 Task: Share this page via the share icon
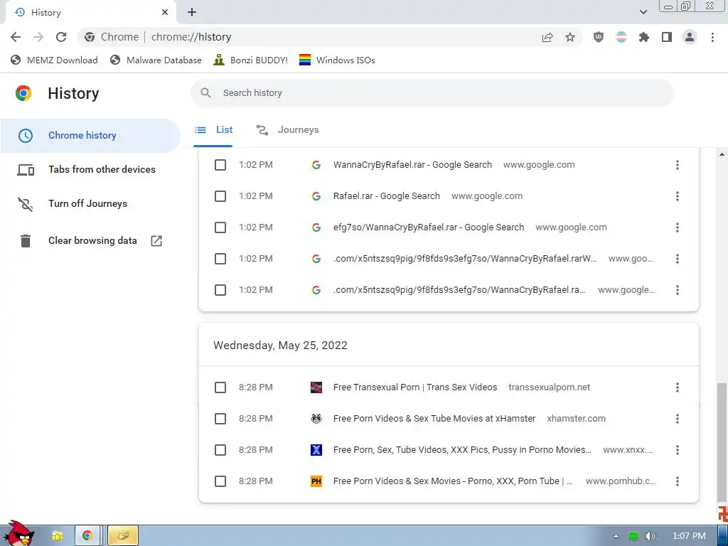point(547,37)
